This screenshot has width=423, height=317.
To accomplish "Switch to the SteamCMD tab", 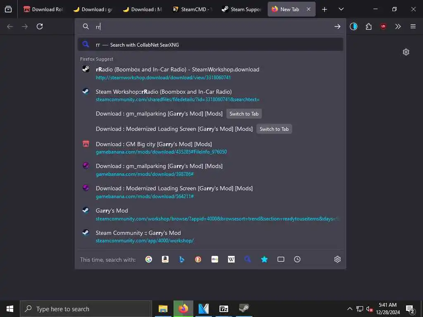I will 192,9.
